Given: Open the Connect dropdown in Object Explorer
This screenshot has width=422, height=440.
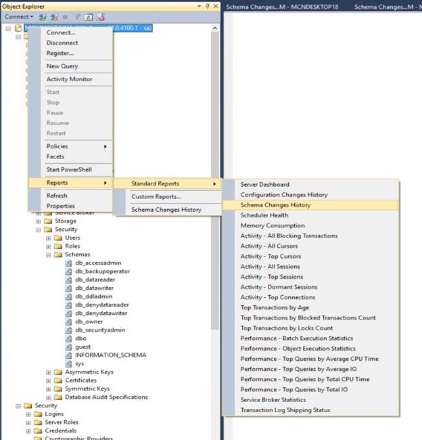Looking at the screenshot, I should [19, 17].
